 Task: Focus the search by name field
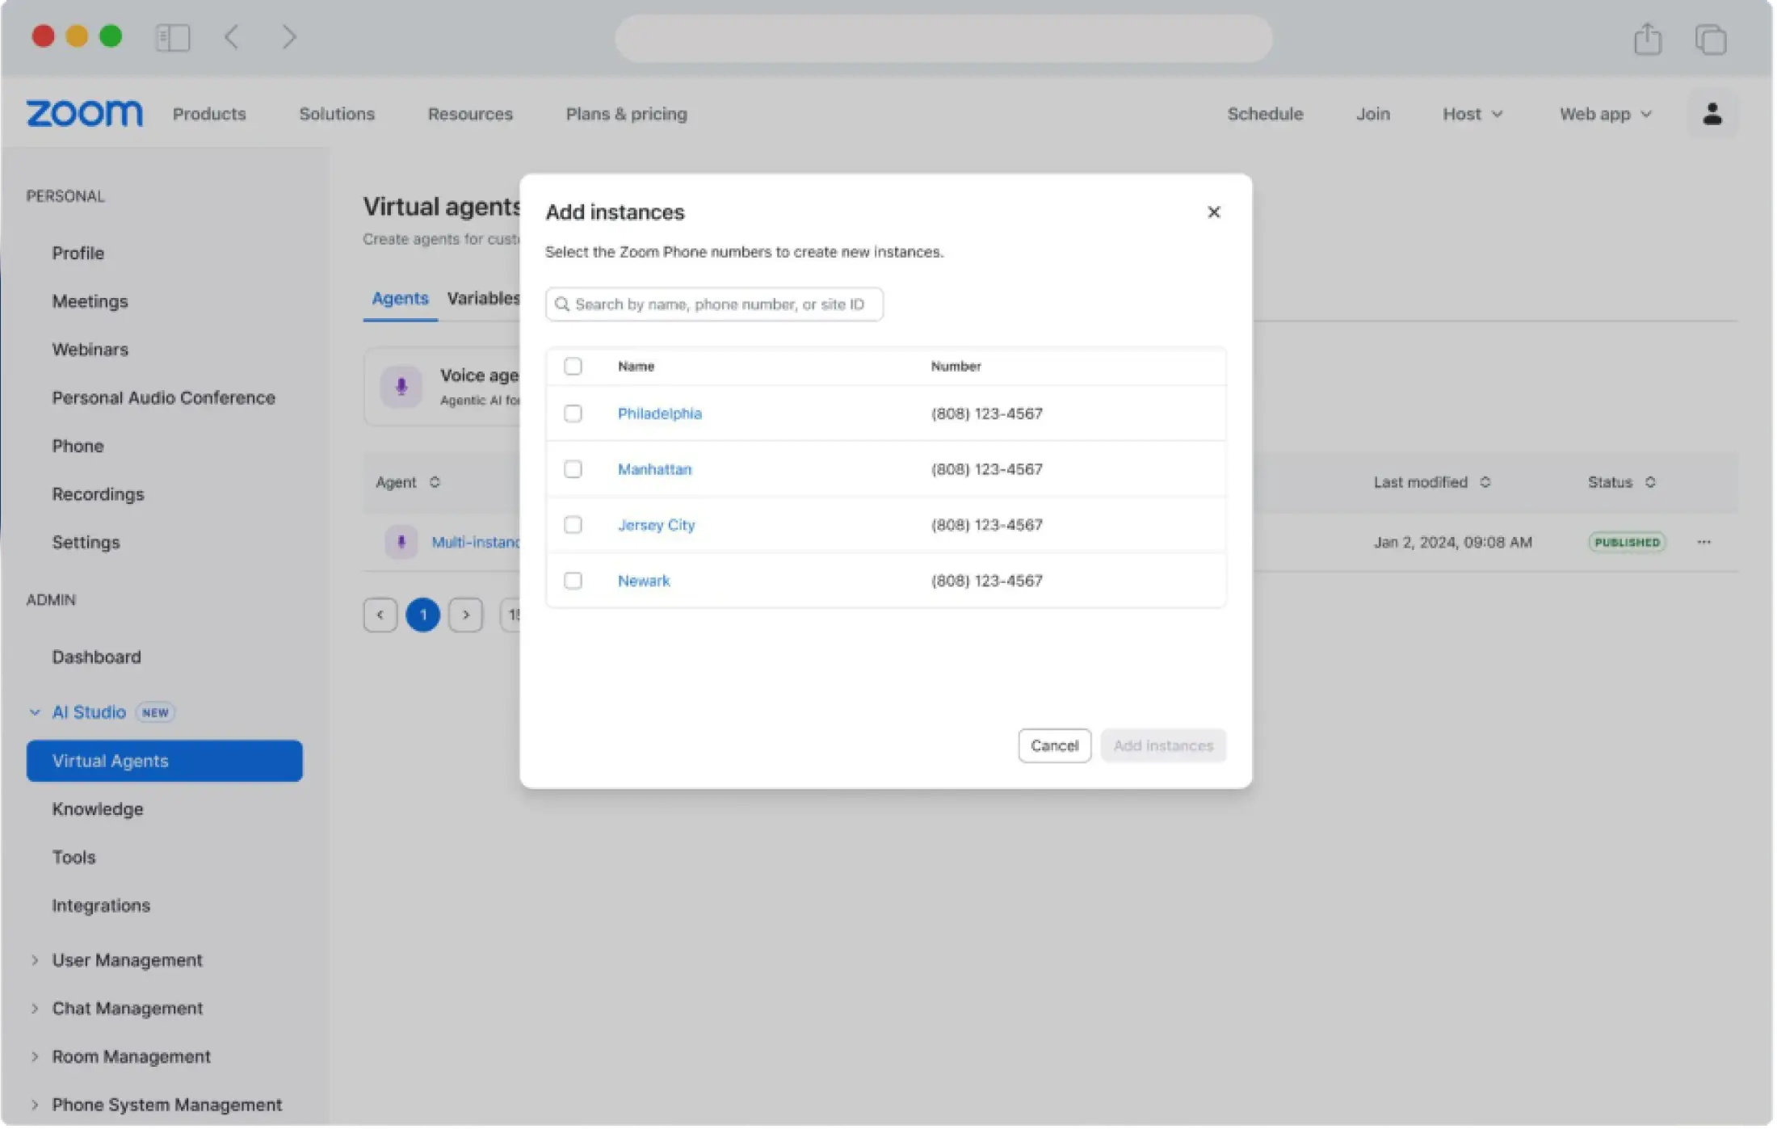(715, 304)
